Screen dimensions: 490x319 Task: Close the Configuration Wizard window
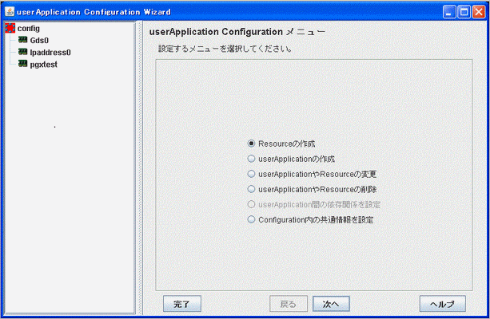479,12
